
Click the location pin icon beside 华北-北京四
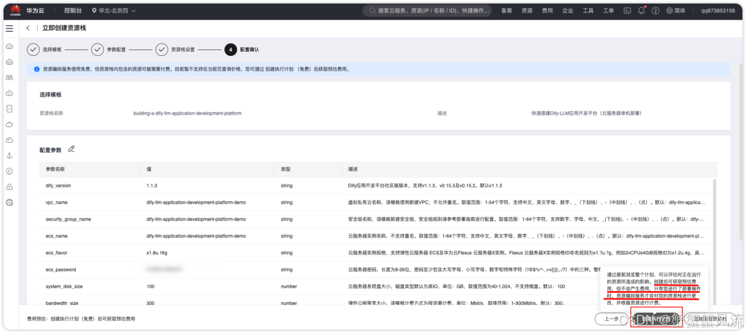[94, 10]
